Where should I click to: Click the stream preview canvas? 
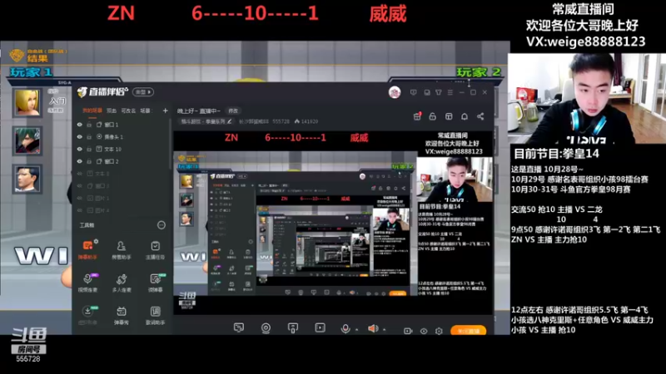coord(334,222)
